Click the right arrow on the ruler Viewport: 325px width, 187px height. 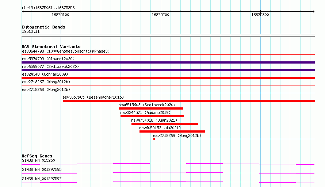pyautogui.click(x=313, y=11)
